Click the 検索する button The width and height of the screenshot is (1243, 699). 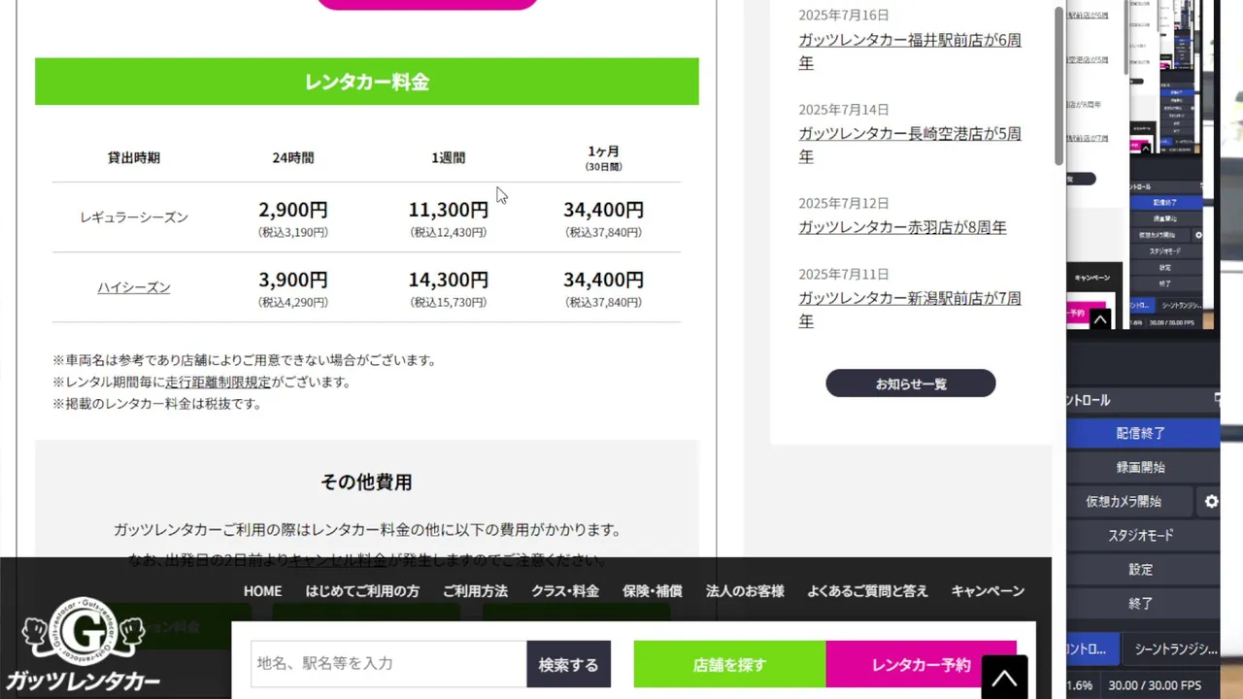tap(568, 664)
